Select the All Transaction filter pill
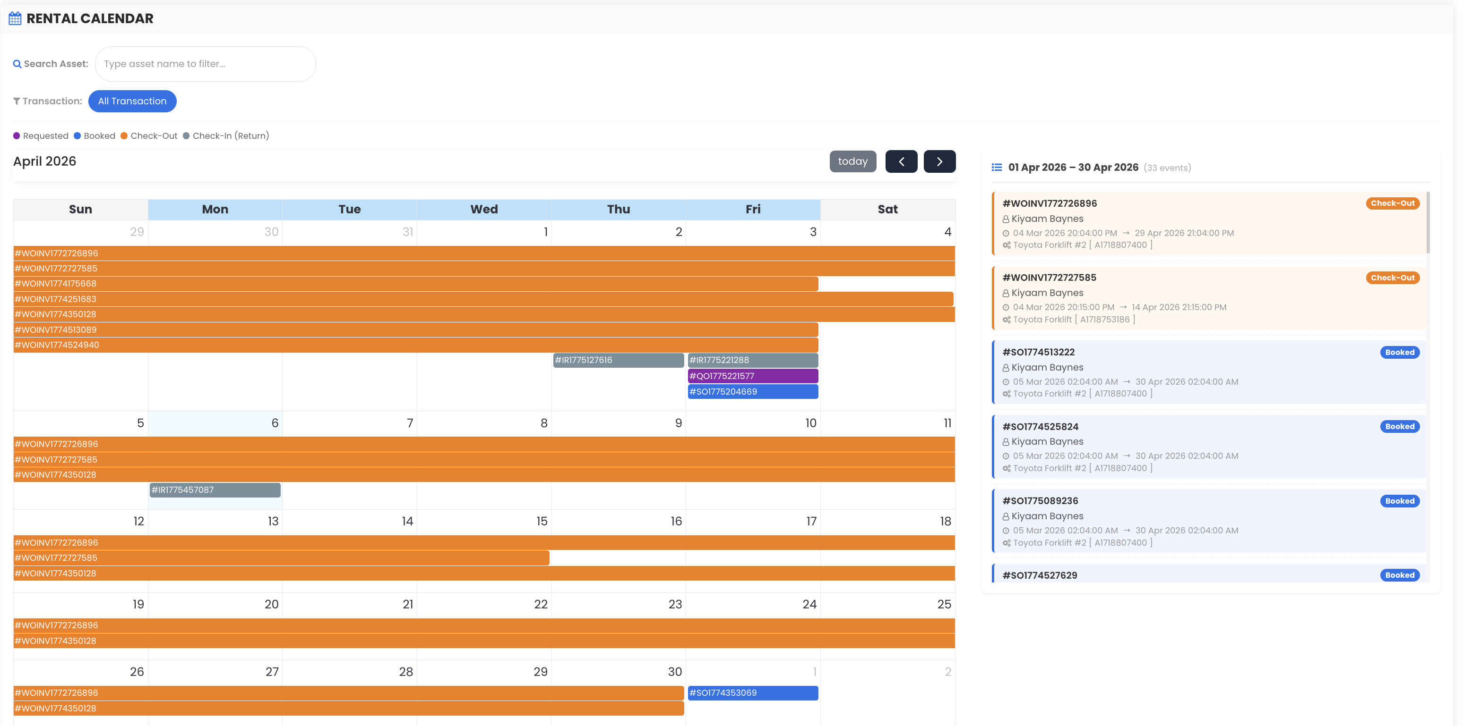Screen dimensions: 1463x726 coord(132,101)
